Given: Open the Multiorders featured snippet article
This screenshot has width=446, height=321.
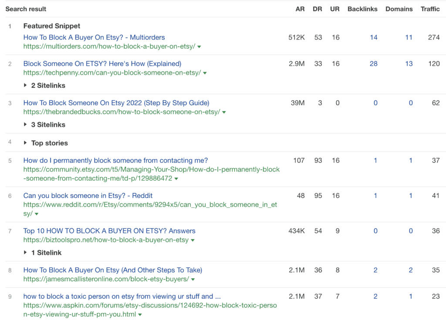Looking at the screenshot, I should click(x=94, y=37).
